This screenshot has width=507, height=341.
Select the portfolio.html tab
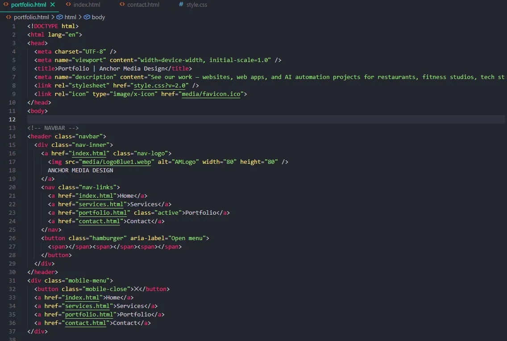(29, 4)
